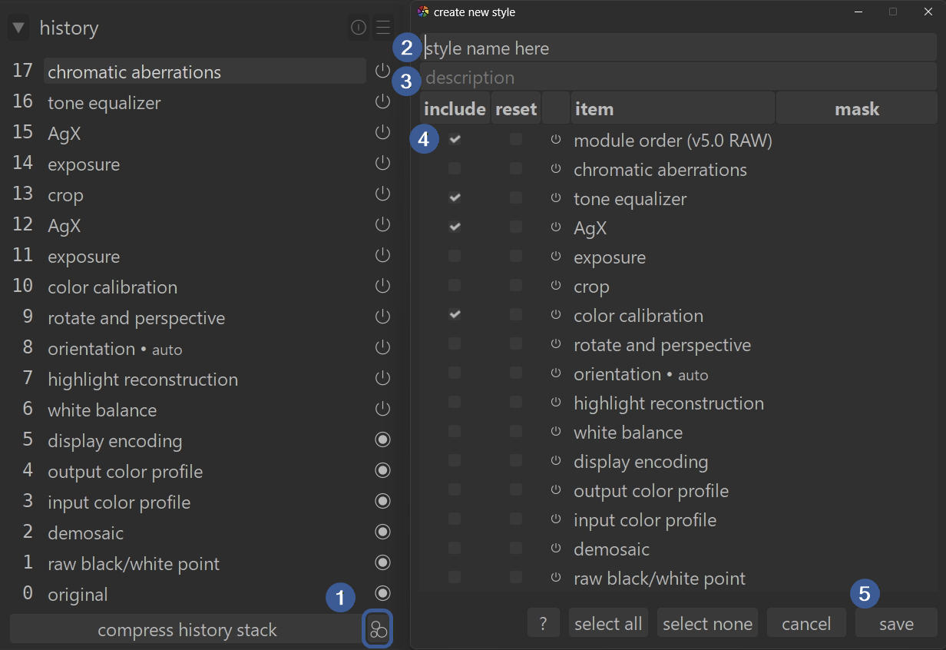The width and height of the screenshot is (946, 650).
Task: Enable include checkbox for chromatic aberrations
Action: click(455, 169)
